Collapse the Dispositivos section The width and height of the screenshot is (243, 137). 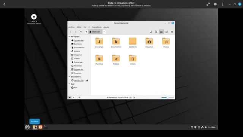click(x=69, y=77)
